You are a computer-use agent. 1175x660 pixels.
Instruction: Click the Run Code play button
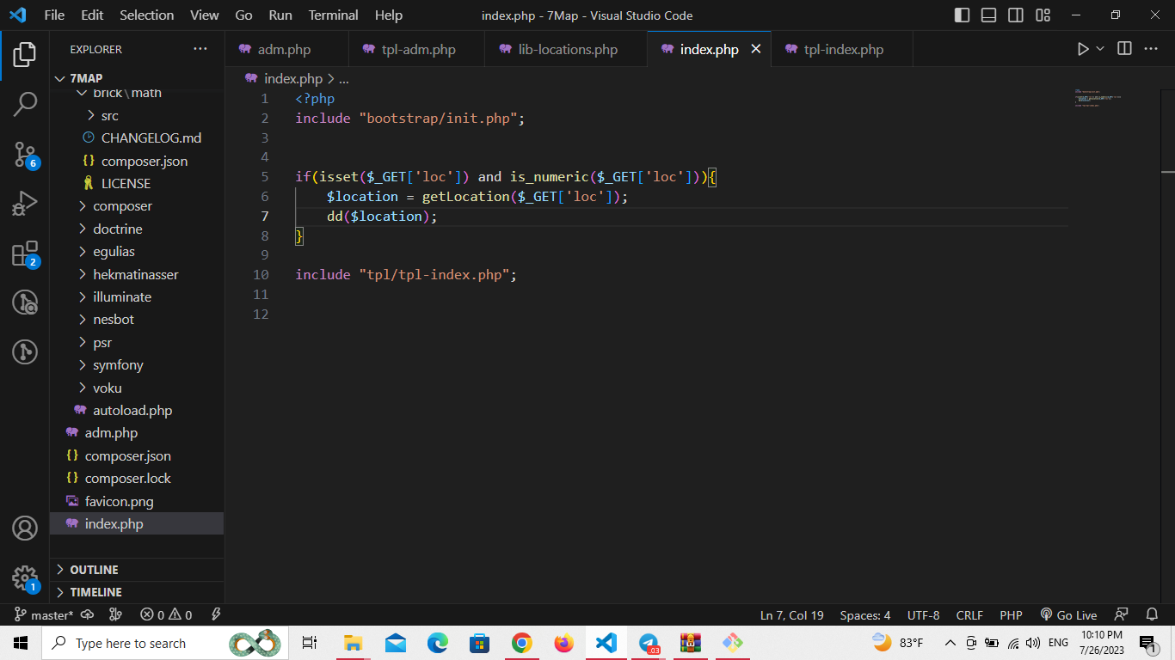pyautogui.click(x=1083, y=49)
